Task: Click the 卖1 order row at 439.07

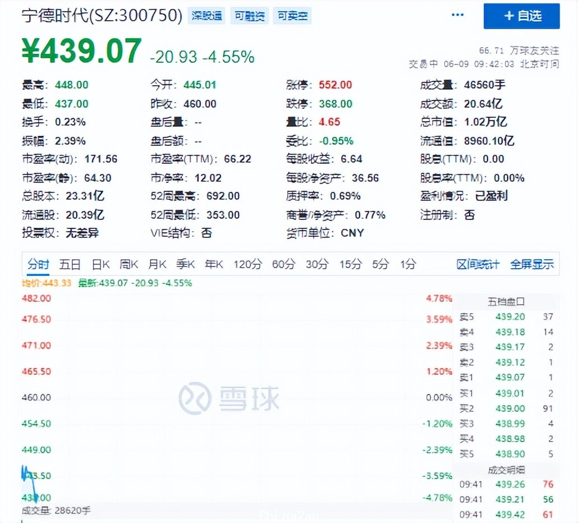Action: point(506,378)
